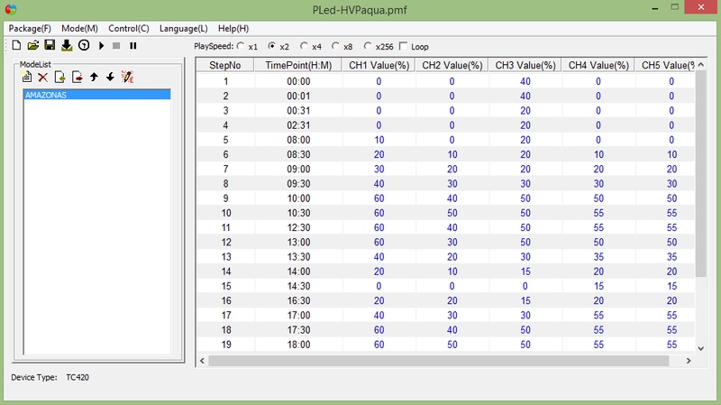Viewport: 721px width, 405px height.
Task: Move mode up with the up arrow
Action: [94, 78]
